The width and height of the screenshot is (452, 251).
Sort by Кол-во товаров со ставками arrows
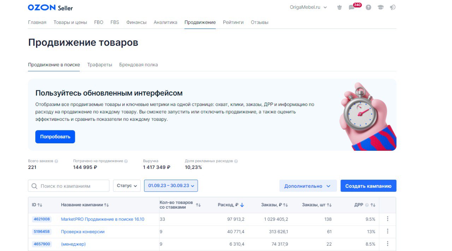pyautogui.click(x=198, y=205)
